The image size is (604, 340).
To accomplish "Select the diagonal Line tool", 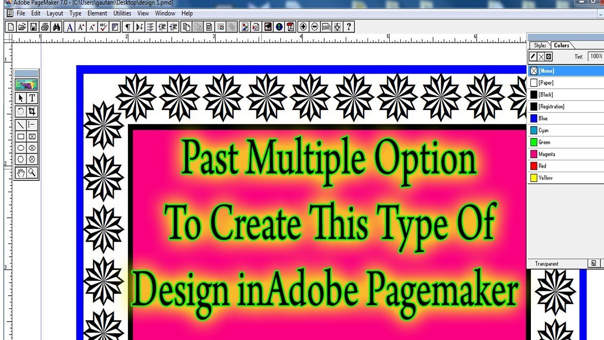I will [x=21, y=125].
